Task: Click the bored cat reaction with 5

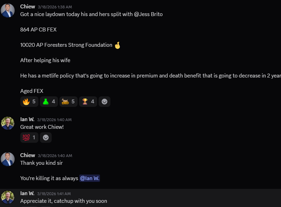Action: pos(69,102)
